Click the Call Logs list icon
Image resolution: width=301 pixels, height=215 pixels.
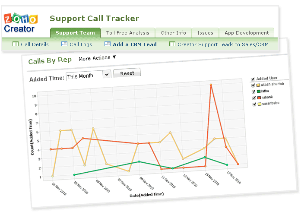click(64, 44)
